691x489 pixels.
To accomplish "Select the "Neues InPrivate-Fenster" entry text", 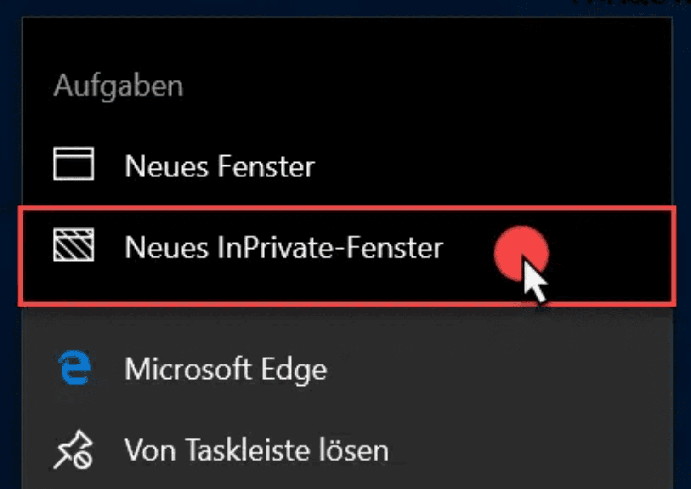I will [283, 248].
